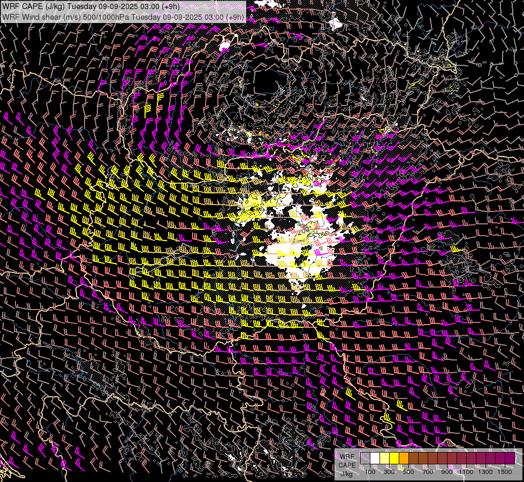The image size is (524, 482).
Task: Select the pale yellow CAPE legend swatch
Action: pyautogui.click(x=385, y=458)
